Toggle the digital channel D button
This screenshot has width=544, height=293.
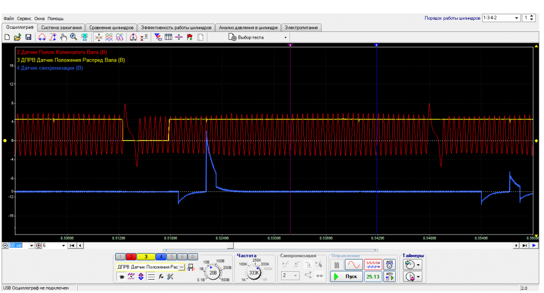click(192, 257)
